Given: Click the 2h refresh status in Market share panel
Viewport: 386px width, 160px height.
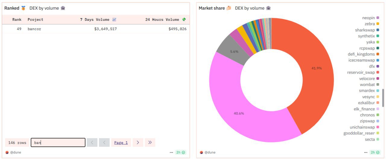Looking at the screenshot, I should coord(375,152).
